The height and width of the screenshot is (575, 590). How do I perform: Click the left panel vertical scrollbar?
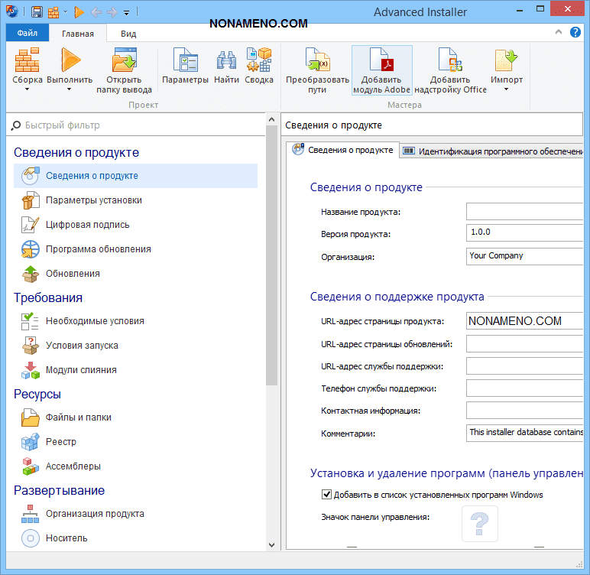(271, 252)
